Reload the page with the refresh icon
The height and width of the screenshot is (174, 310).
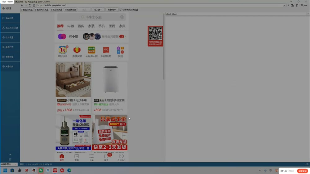[x=30, y=5]
